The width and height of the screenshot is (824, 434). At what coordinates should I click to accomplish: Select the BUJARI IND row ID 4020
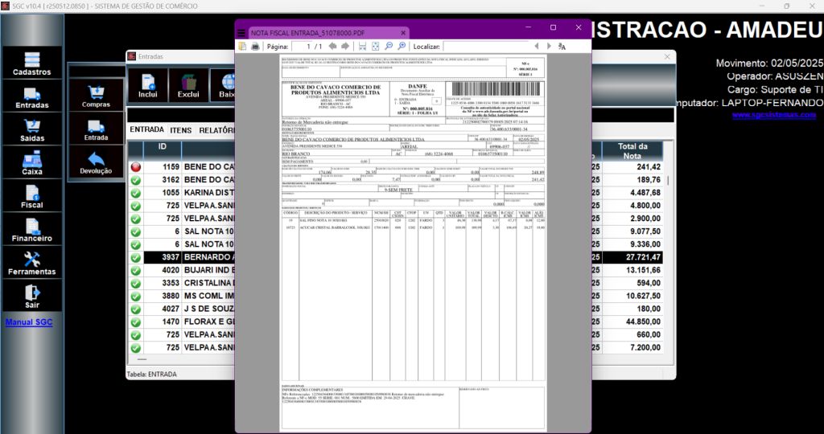click(182, 270)
